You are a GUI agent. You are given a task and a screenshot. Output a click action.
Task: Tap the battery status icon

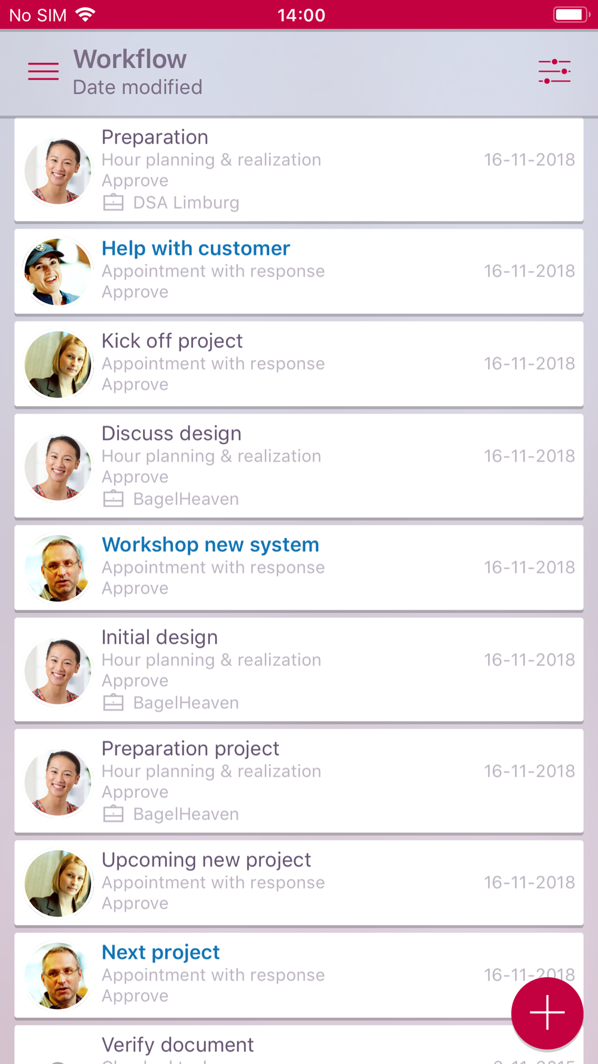coord(570,14)
